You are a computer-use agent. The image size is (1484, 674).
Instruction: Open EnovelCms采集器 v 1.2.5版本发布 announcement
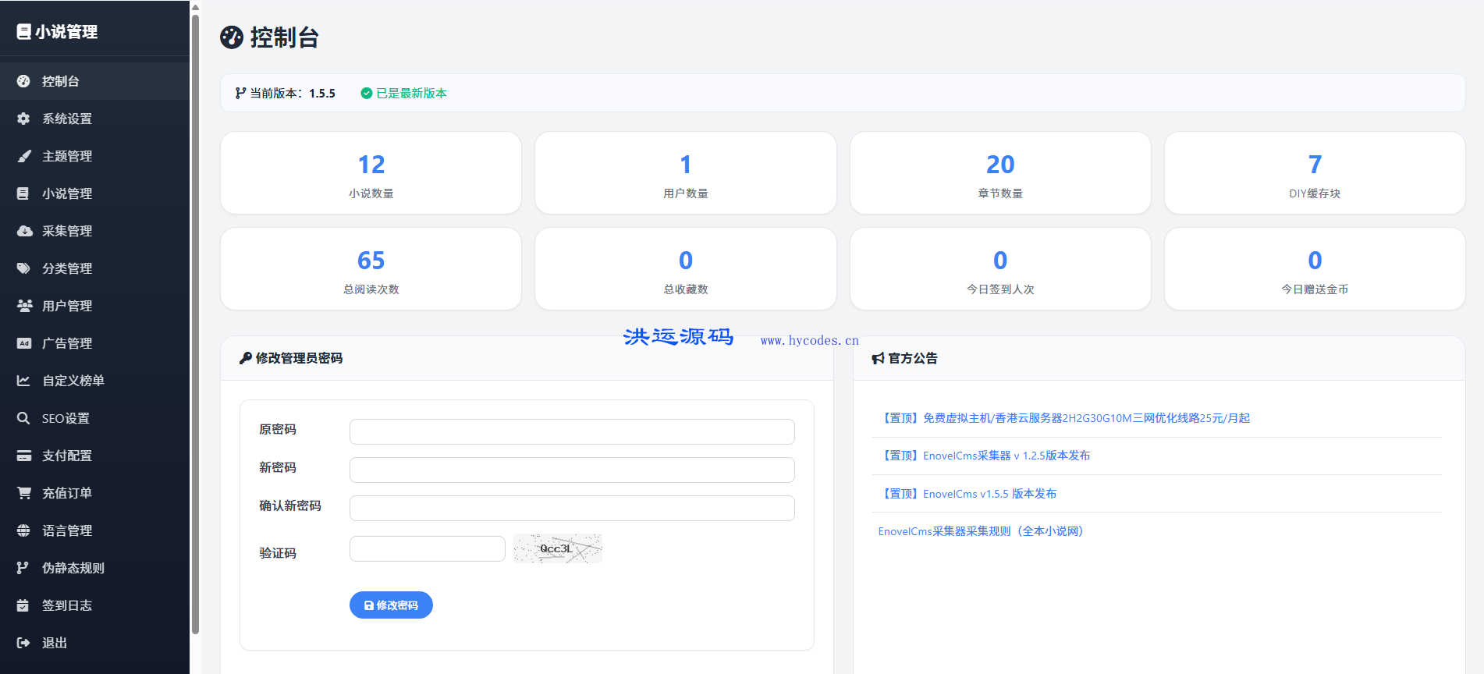click(984, 456)
